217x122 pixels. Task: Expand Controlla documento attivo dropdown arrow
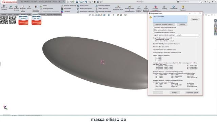click(118, 12)
